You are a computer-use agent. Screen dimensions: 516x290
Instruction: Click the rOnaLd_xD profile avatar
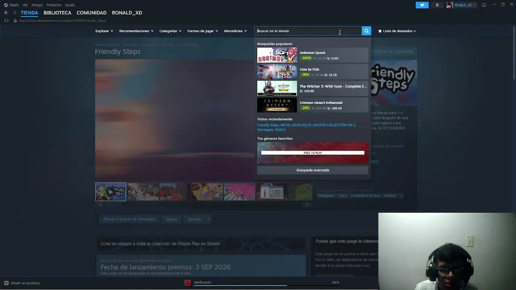click(x=449, y=5)
